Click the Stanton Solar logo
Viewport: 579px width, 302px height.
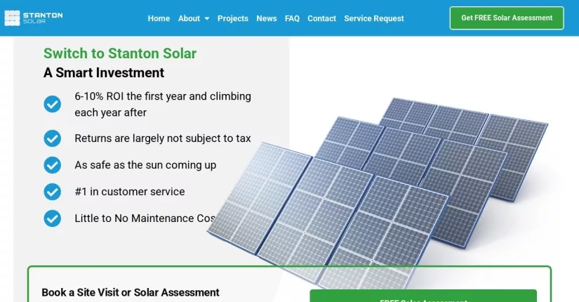(x=34, y=18)
